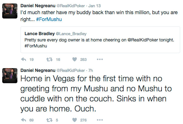Image resolution: width=183 pixels, height=124 pixels.
Task: Like the tweet with 263 likes
Action: (75, 59)
